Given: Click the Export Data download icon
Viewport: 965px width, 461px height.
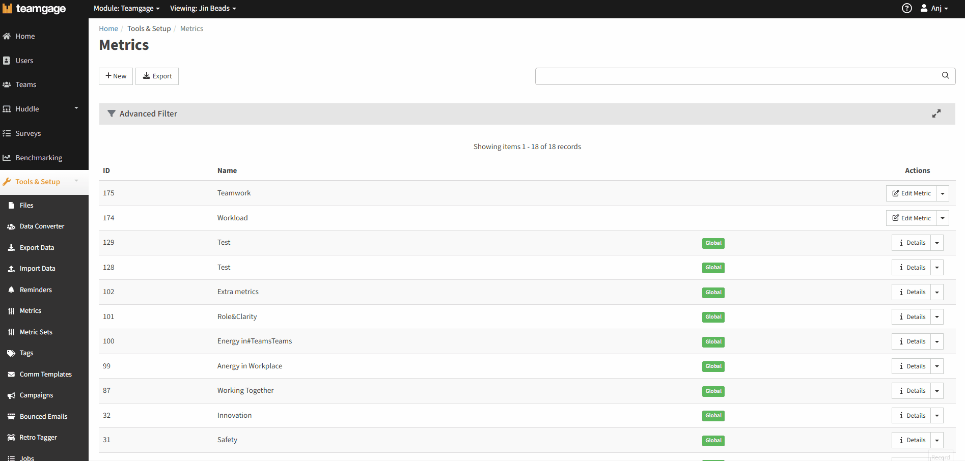Looking at the screenshot, I should click(11, 248).
